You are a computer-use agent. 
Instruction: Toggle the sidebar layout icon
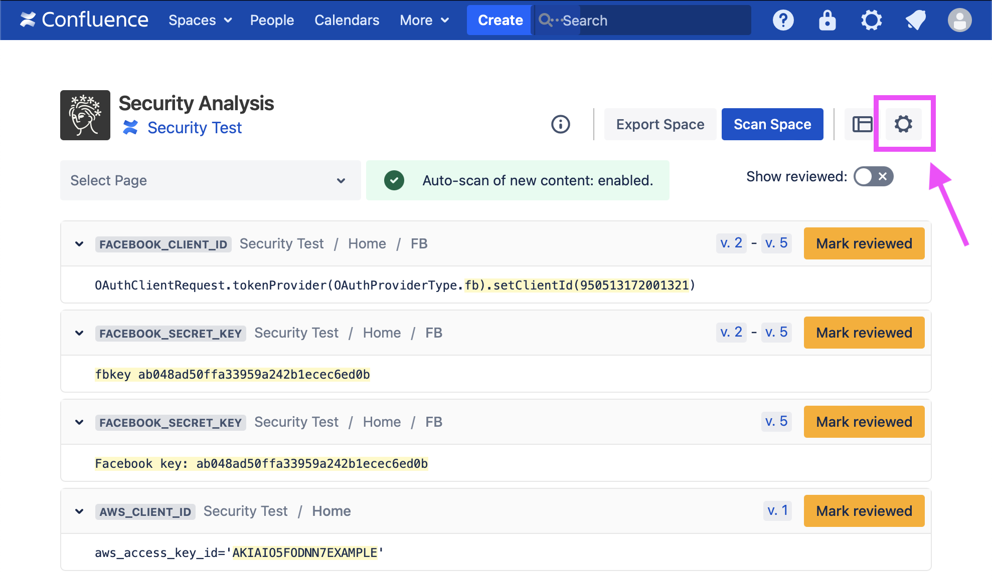point(862,124)
